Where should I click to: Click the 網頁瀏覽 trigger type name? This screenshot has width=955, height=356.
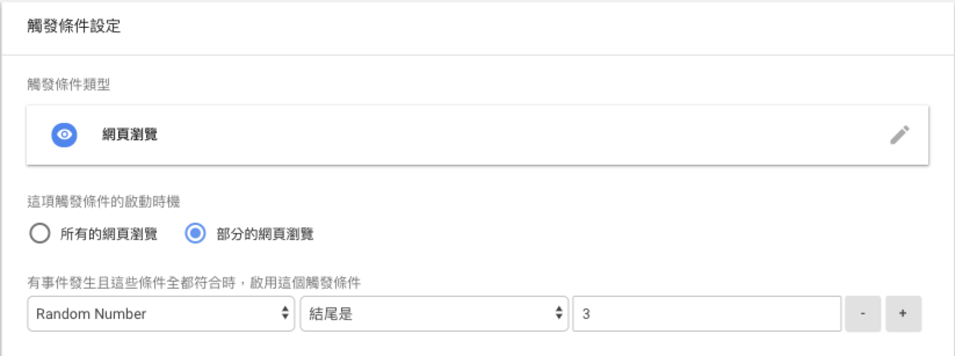pos(130,135)
